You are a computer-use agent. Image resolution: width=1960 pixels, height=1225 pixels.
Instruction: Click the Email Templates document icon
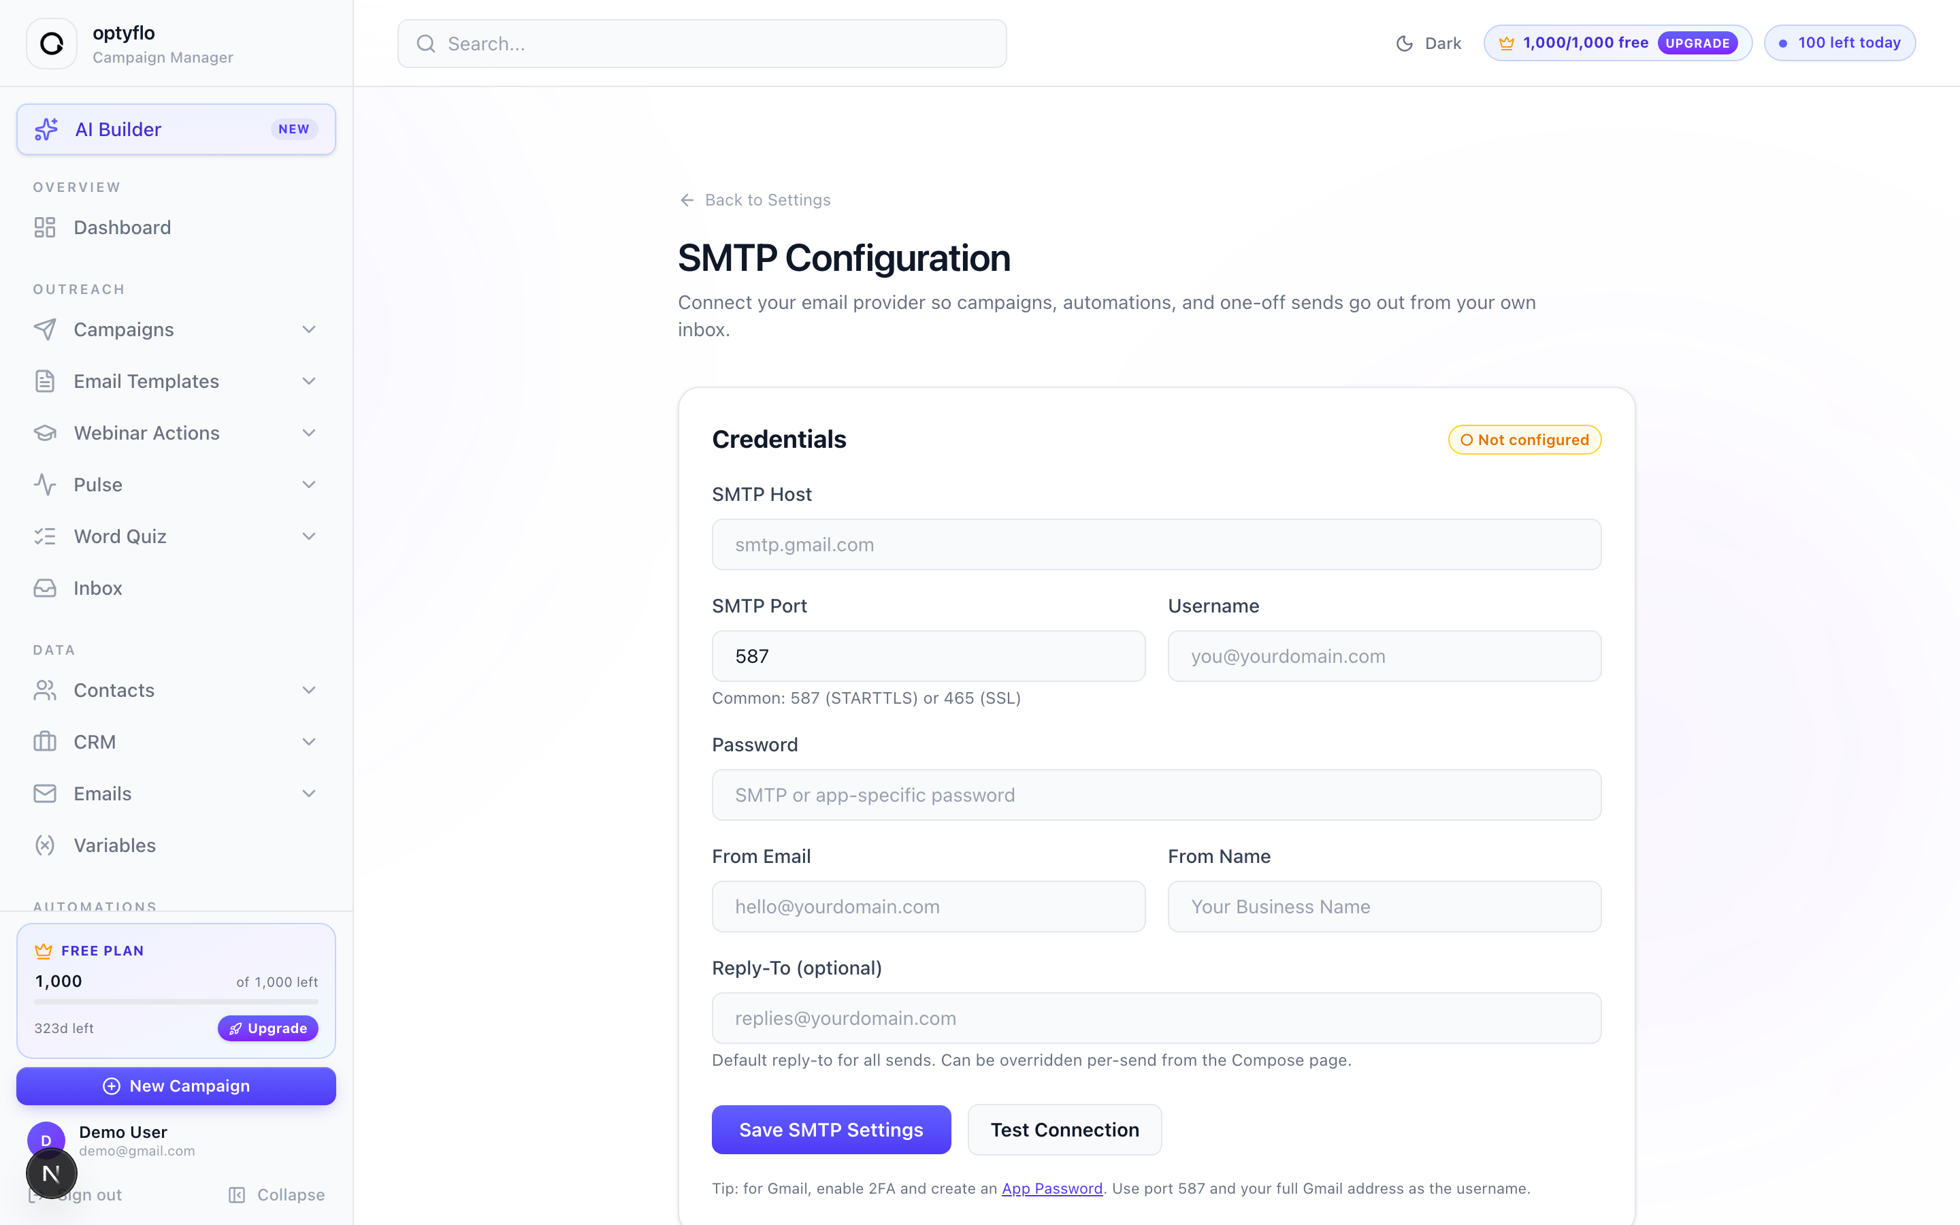click(44, 382)
